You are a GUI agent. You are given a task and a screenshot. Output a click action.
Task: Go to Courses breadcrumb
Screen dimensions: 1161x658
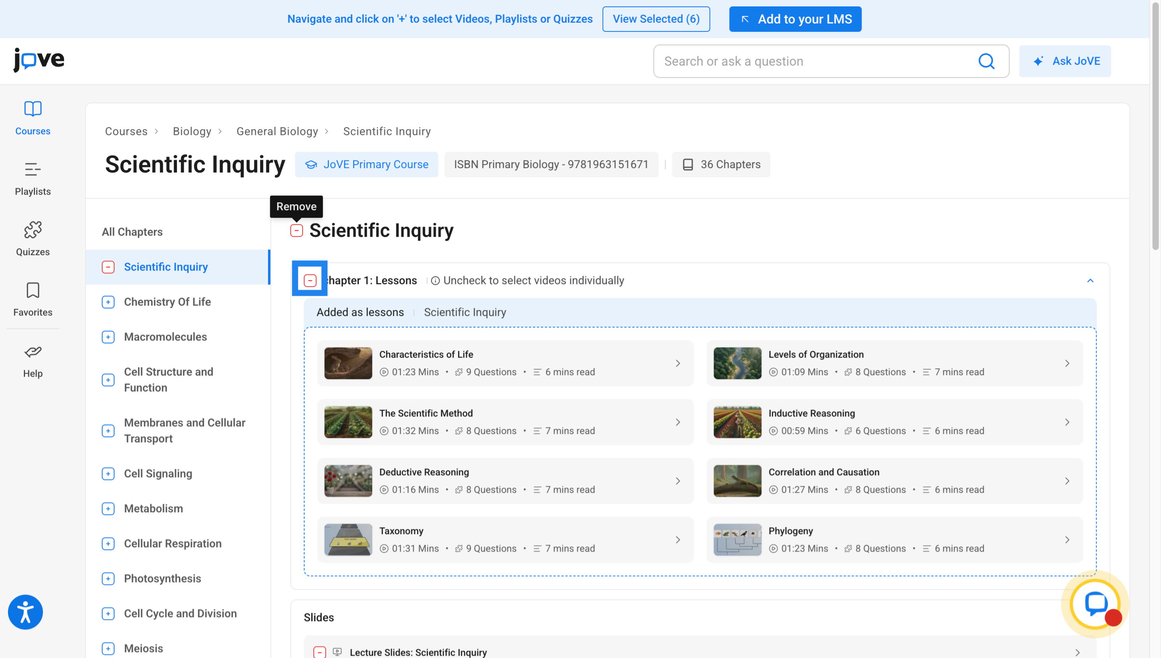click(x=126, y=132)
